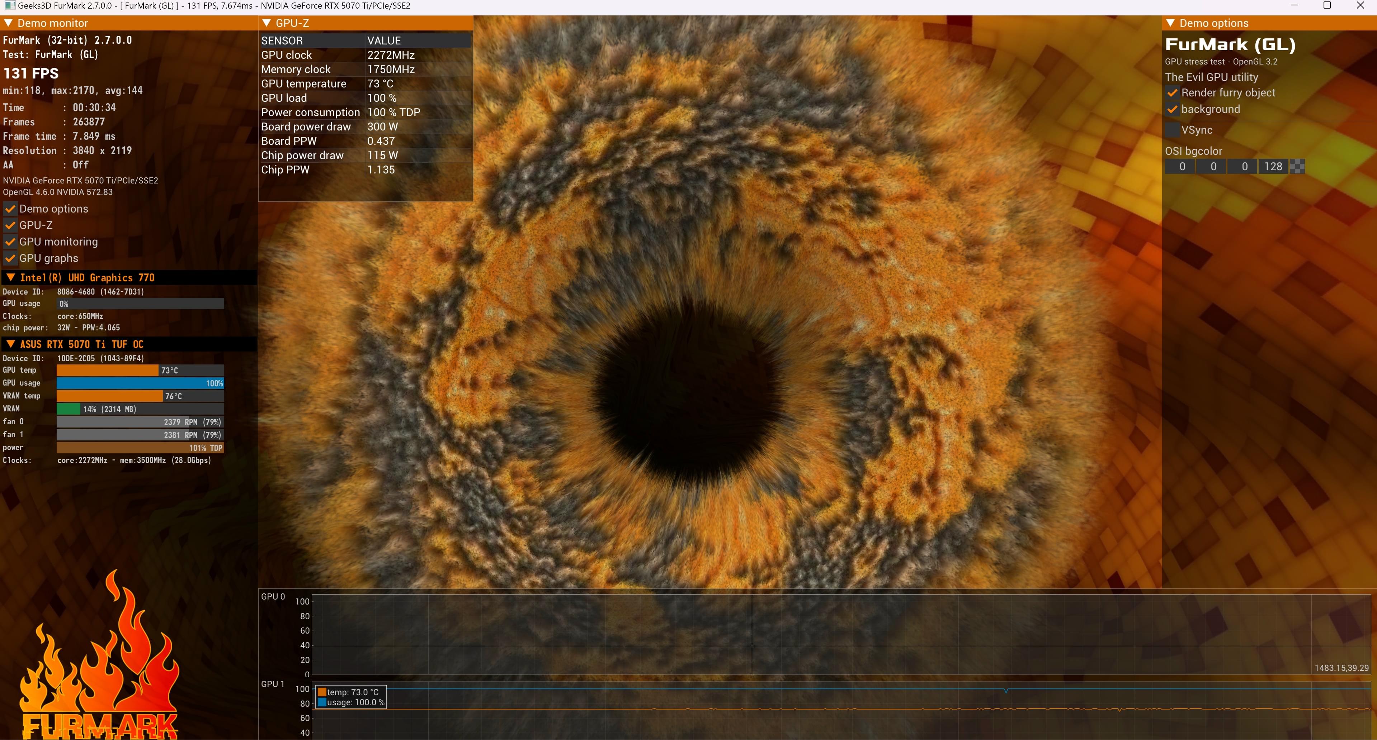Collapse the Intel(R) UHD Graphics 770 section

(10, 277)
